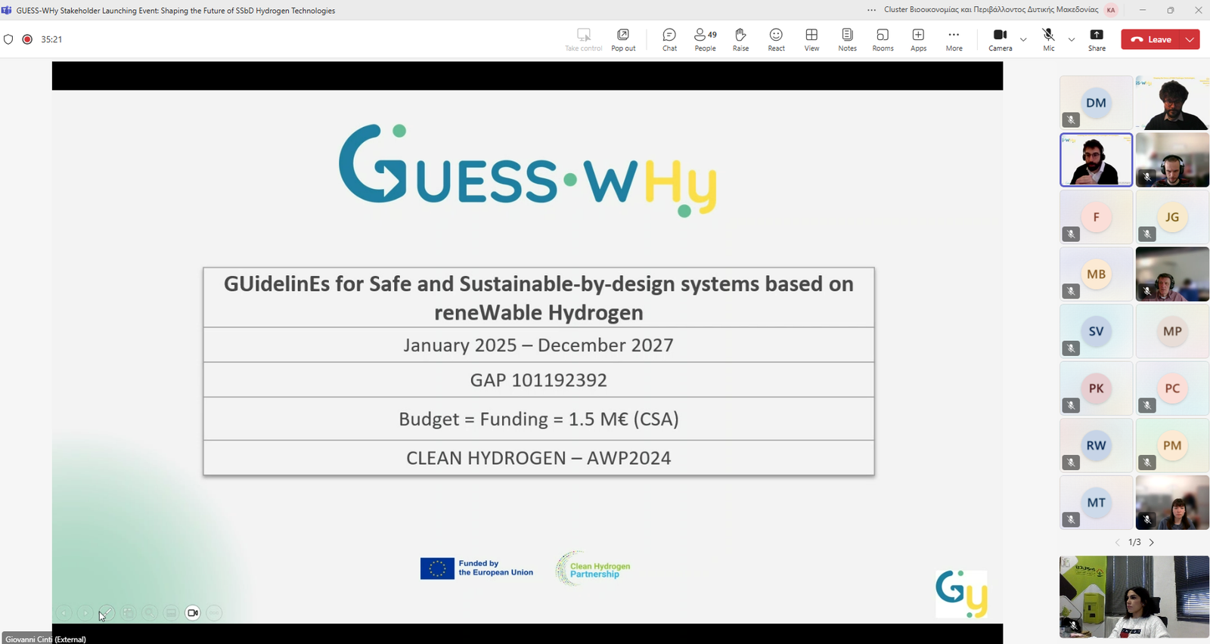This screenshot has width=1210, height=644.
Task: Toggle the Camera on or off
Action: pyautogui.click(x=1000, y=39)
